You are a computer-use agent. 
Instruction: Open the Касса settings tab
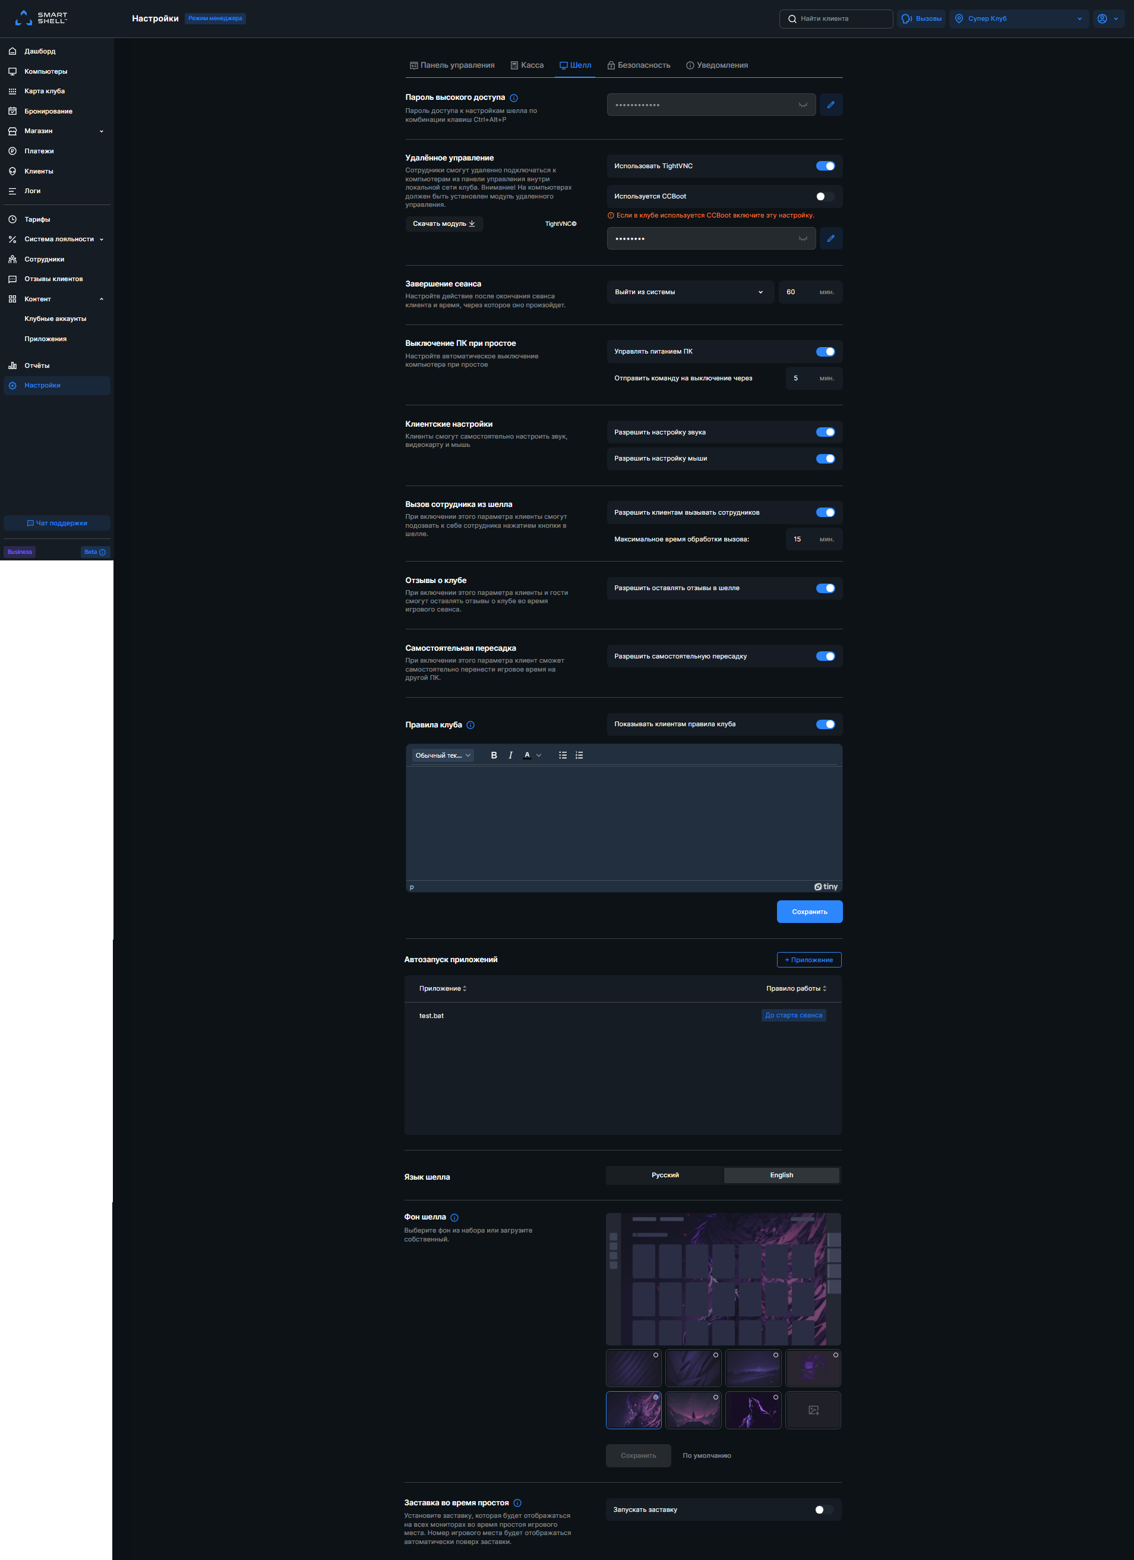tap(527, 65)
